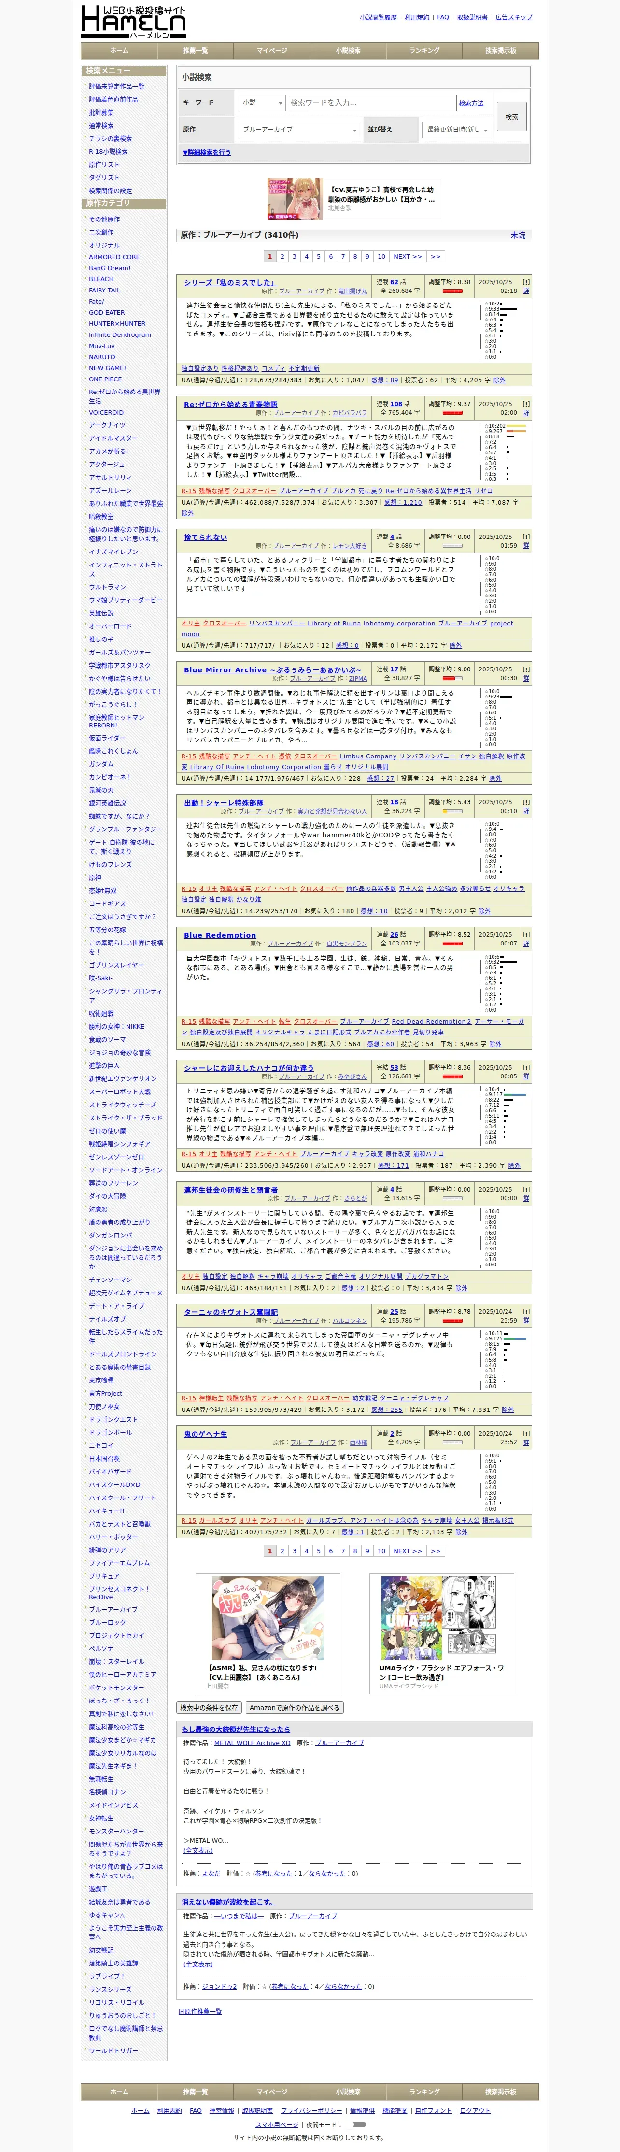The height and width of the screenshot is (2152, 620).
Task: Open novel 捨てられない
Action: pos(205,537)
